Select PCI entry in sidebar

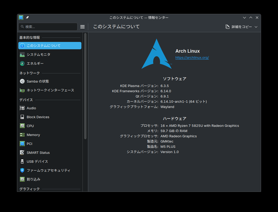pyautogui.click(x=50, y=144)
